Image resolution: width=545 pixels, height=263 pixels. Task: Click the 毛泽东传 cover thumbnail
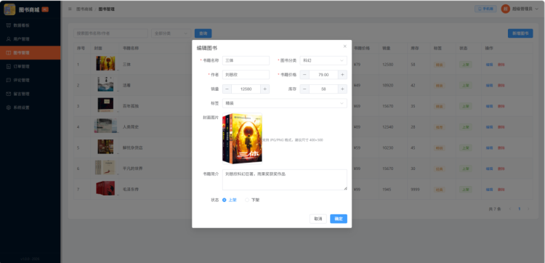point(105,189)
